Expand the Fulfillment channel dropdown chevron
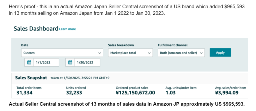The width and height of the screenshot is (256, 111). 201,53
